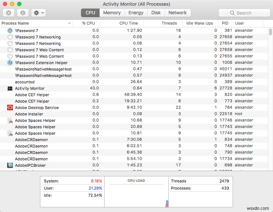Click the Search field
Screen dimensions: 273x212
tap(244, 13)
